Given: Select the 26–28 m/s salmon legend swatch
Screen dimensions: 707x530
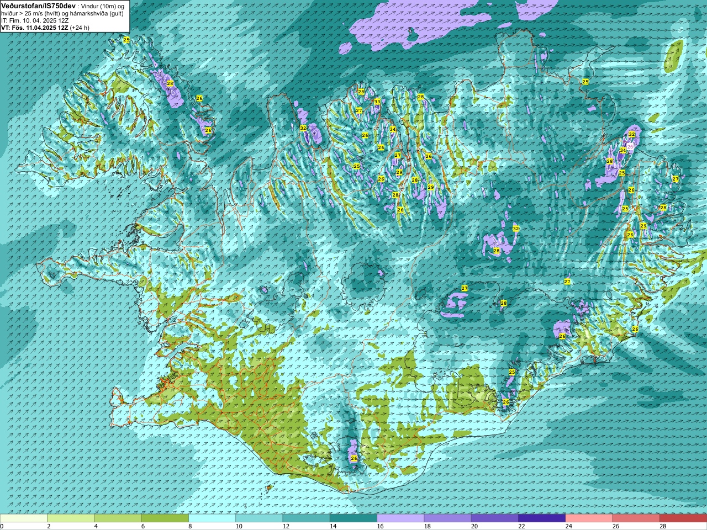Looking at the screenshot, I should (636, 518).
